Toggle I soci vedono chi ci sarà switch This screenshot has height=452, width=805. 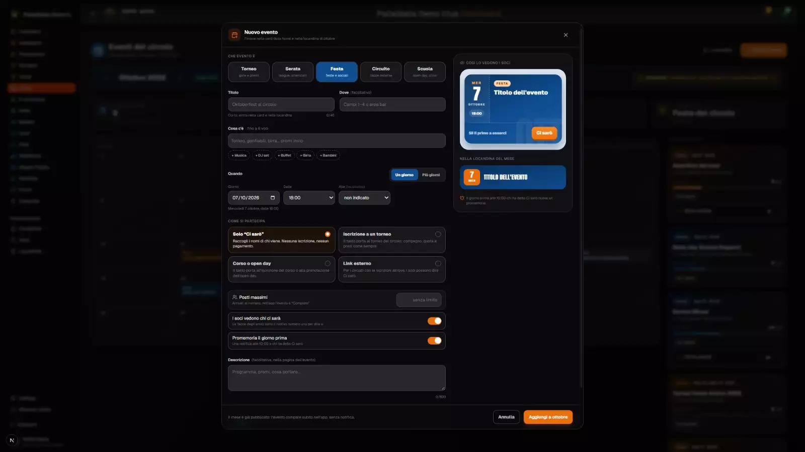tap(434, 321)
